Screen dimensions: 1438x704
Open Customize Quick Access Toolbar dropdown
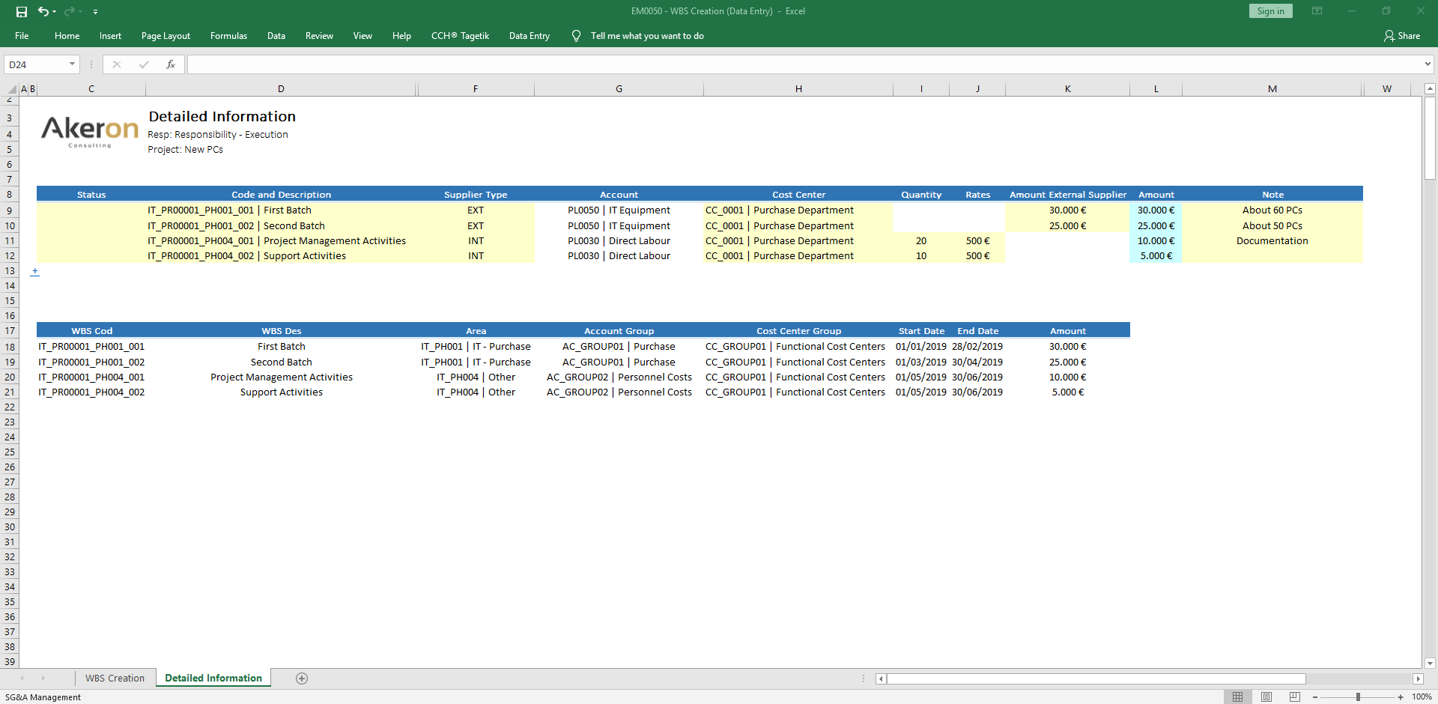pos(95,12)
